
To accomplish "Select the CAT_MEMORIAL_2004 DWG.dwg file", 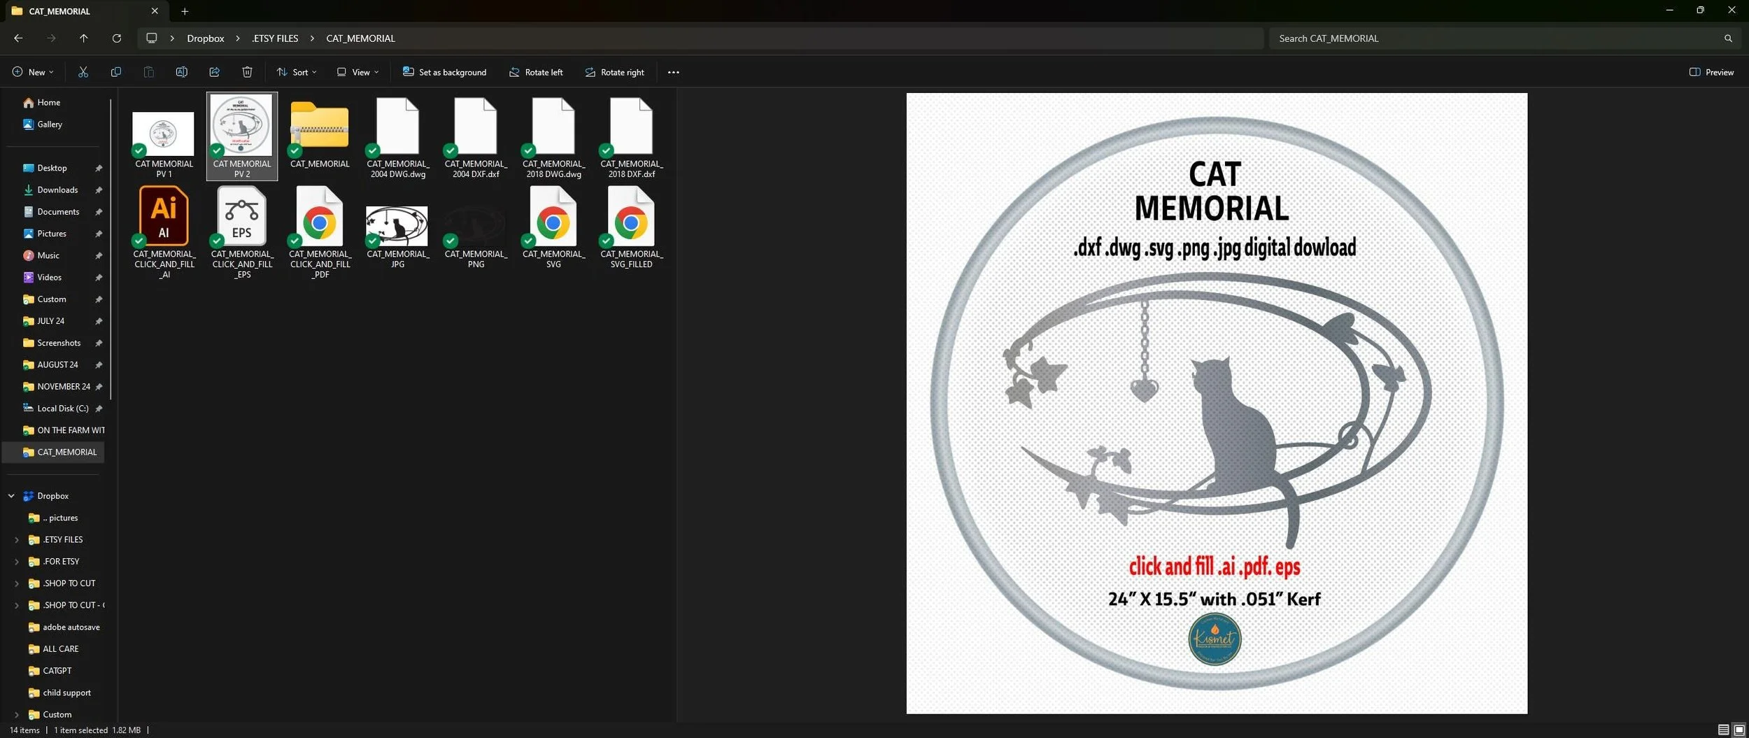I will coord(398,138).
